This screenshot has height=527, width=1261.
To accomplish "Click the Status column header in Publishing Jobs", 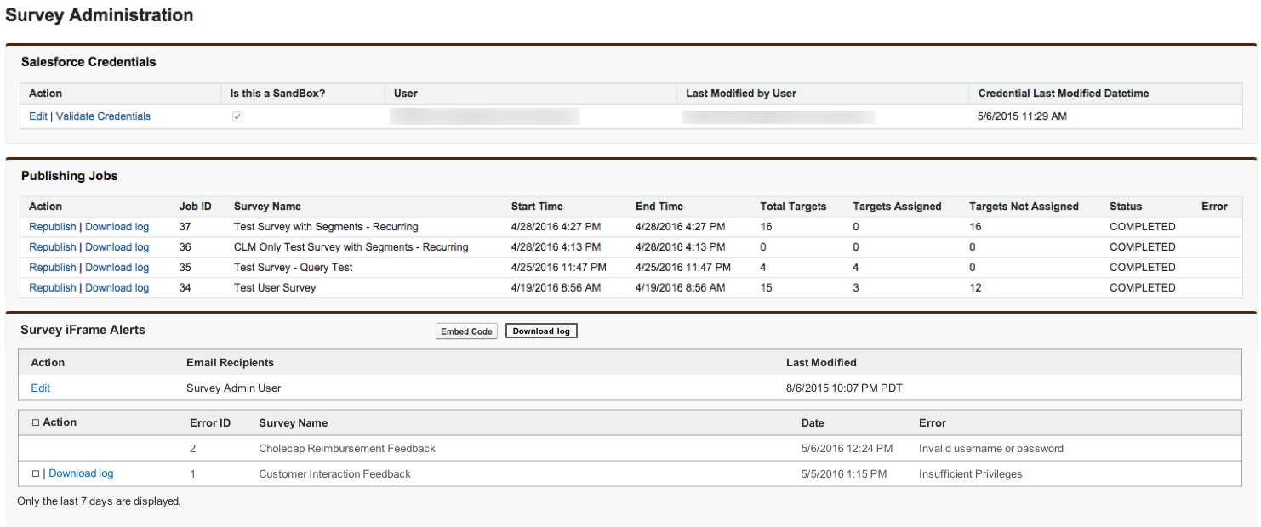I will click(x=1125, y=207).
